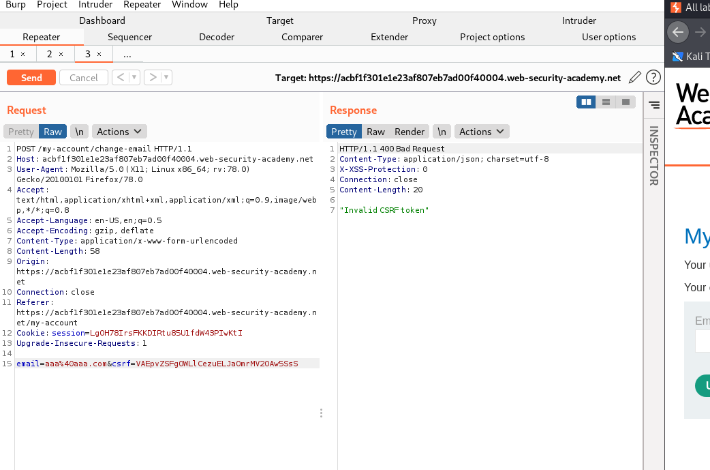Click the Burp favicon in browser tab
The width and height of the screenshot is (710, 470).
click(675, 8)
